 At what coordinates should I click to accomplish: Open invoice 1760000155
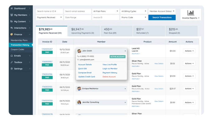(47, 87)
